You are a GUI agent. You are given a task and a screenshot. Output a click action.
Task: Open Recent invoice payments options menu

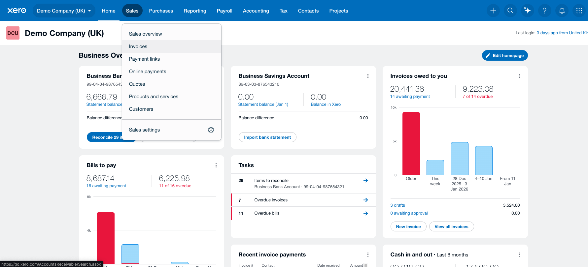[368, 255]
